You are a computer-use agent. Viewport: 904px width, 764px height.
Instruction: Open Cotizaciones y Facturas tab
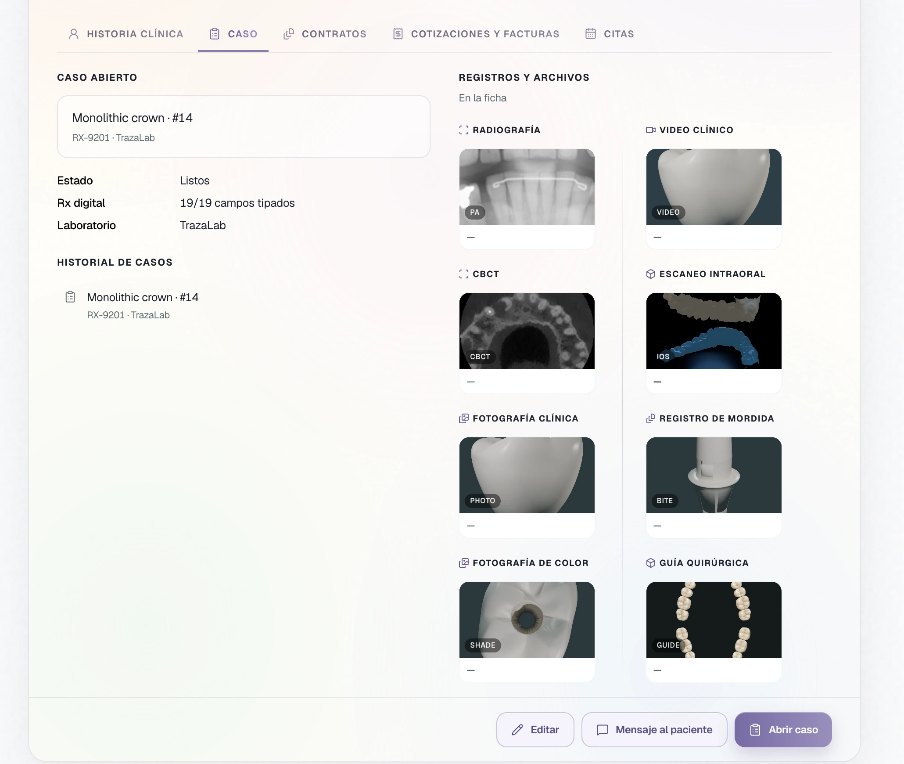click(x=476, y=34)
